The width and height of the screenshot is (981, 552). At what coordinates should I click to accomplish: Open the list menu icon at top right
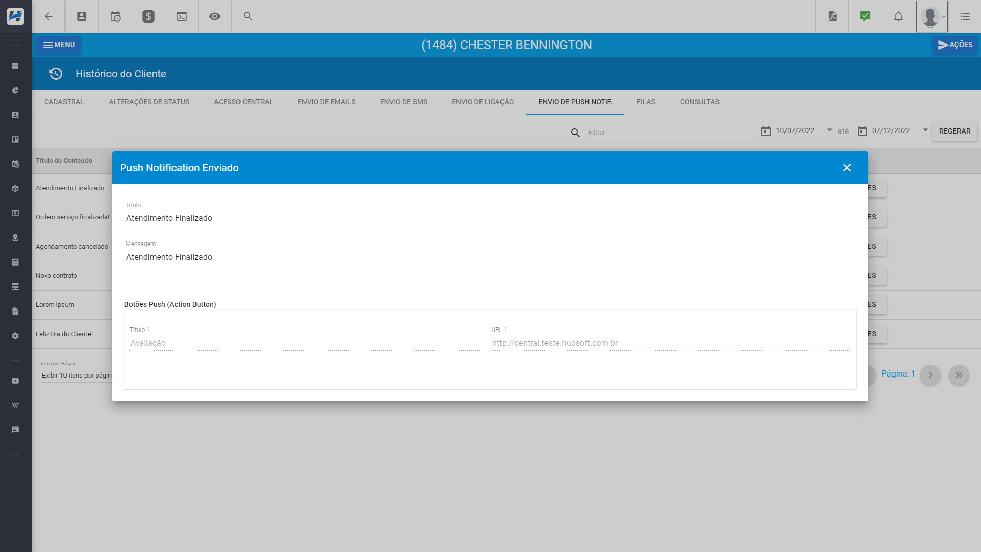click(x=965, y=16)
